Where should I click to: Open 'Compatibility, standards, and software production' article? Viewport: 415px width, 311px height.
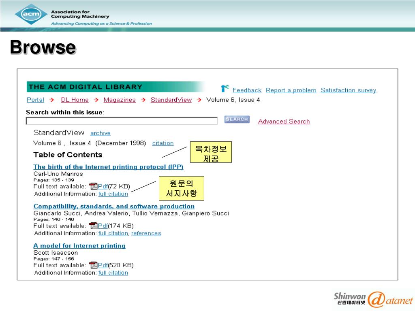pos(114,206)
